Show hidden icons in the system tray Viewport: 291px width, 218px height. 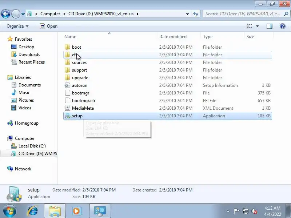[x=228, y=211]
